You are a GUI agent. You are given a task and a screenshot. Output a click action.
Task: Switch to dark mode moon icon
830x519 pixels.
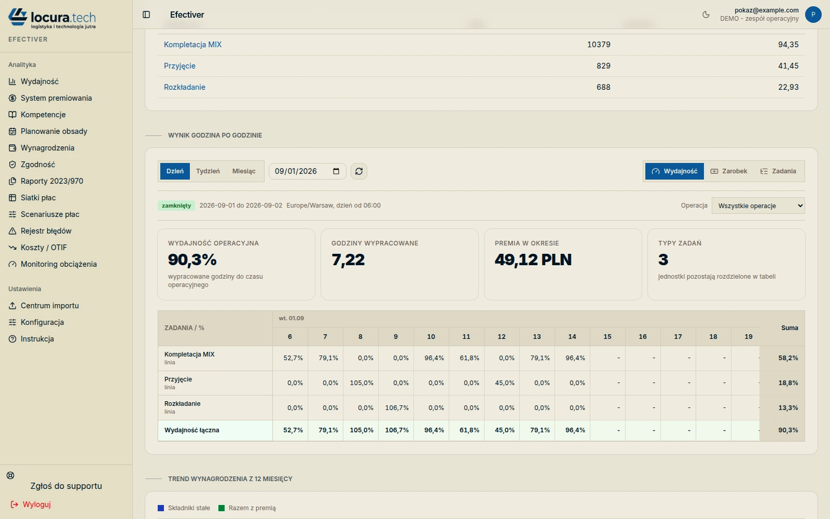tap(706, 15)
